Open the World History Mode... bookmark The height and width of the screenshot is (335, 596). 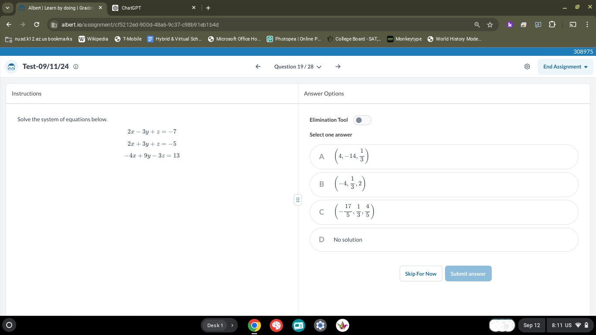[x=454, y=39]
